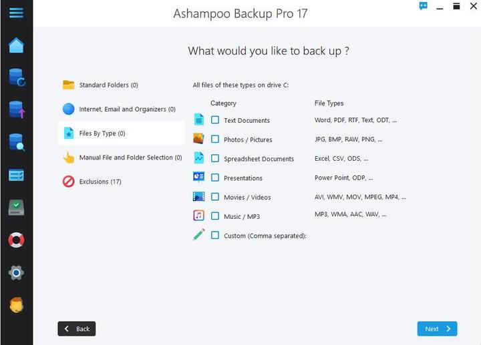The width and height of the screenshot is (481, 345).
Task: Open the drive check sidebar icon
Action: (x=16, y=208)
